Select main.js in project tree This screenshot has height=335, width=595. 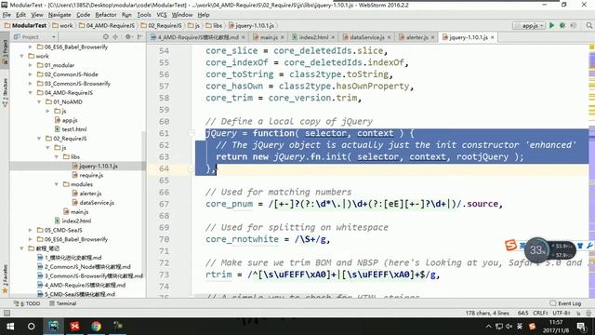point(76,211)
